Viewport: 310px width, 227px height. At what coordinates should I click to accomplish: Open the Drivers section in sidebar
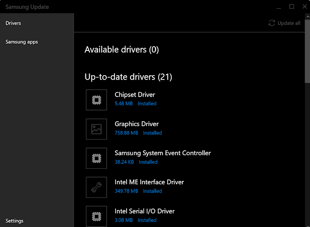coord(13,23)
